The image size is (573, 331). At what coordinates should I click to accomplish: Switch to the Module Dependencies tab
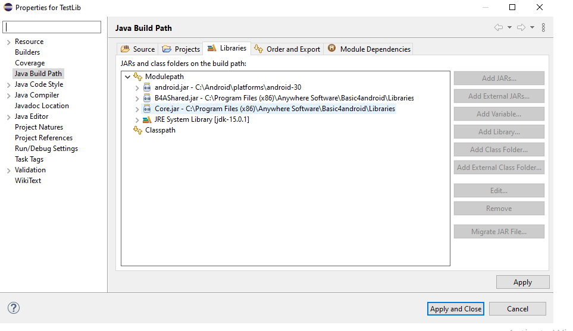tap(369, 49)
